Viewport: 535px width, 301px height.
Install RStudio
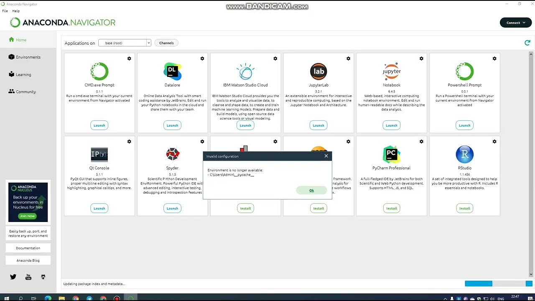pos(464,208)
